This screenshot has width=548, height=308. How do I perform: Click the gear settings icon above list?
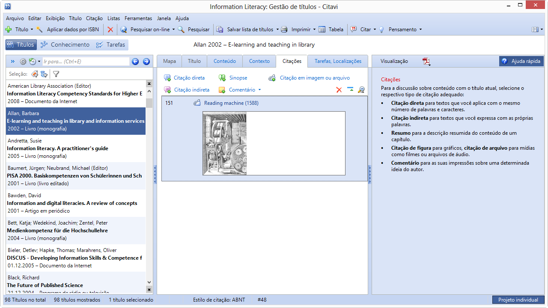[23, 62]
